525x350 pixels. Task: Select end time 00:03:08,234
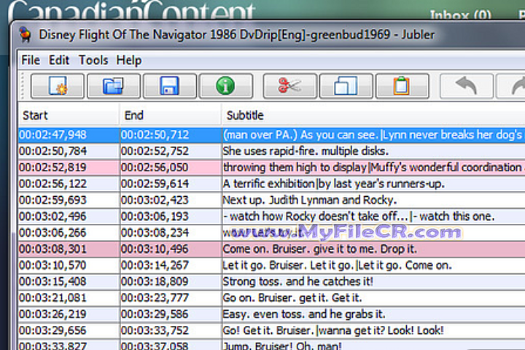(155, 233)
